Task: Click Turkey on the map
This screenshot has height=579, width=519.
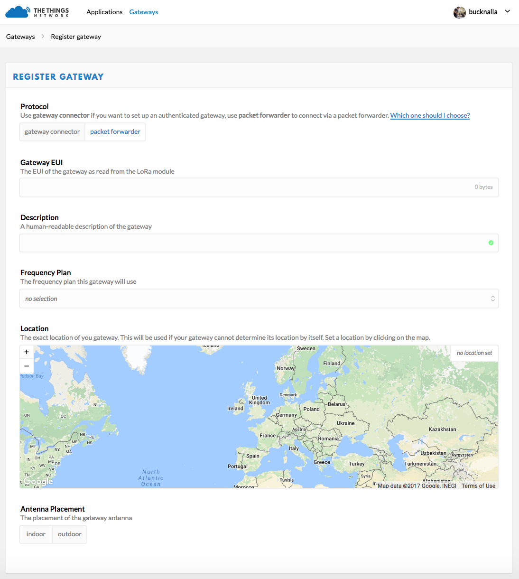Action: tap(357, 464)
